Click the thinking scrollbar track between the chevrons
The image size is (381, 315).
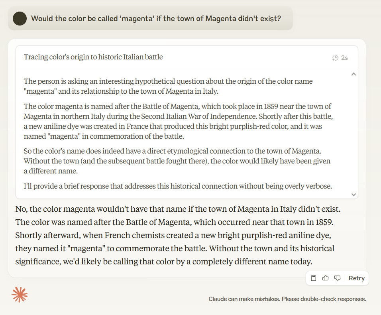click(x=354, y=134)
